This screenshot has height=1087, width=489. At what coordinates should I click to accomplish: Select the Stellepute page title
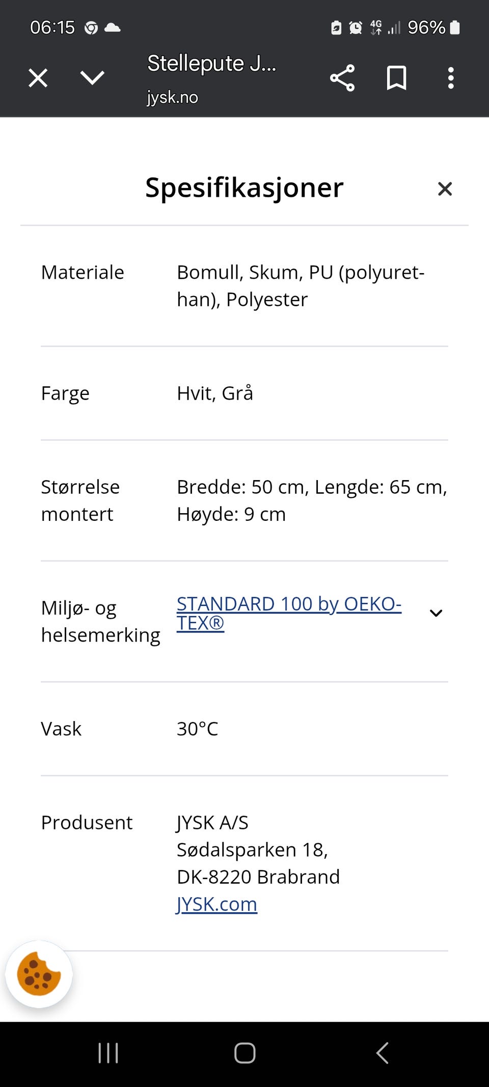pos(211,64)
